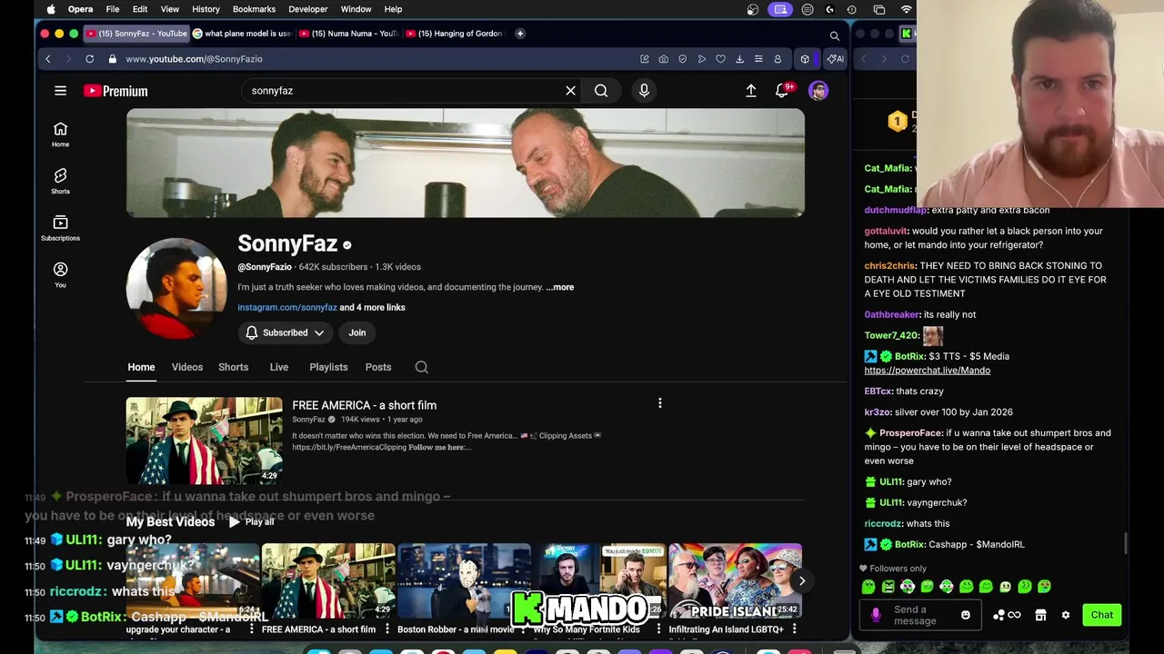1164x654 pixels.
Task: Open the FREE AMERICA featured video title
Action: click(364, 405)
